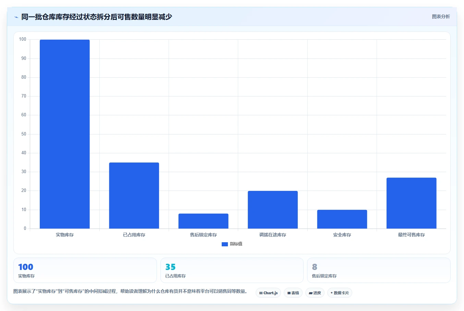The height and width of the screenshot is (311, 464).
Task: Select the 数据卡片 tag chip
Action: coord(340,293)
